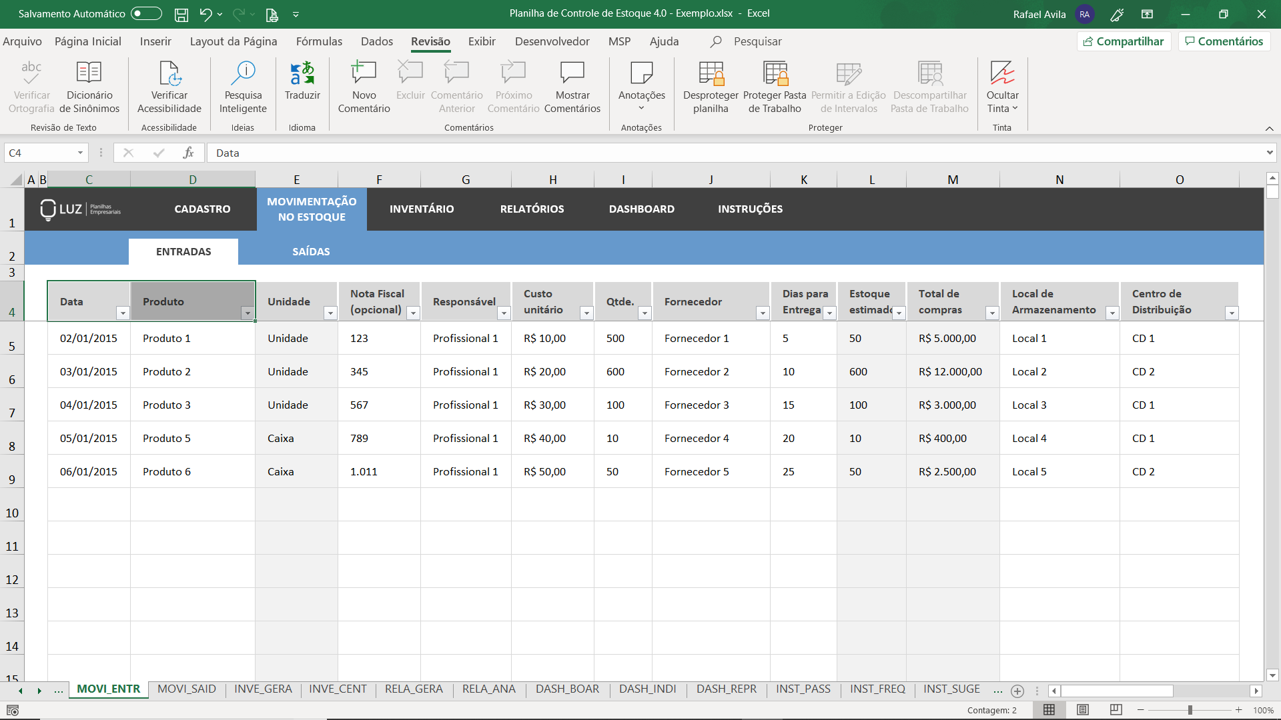The image size is (1281, 720).
Task: Click on cell C4 input field
Action: pos(88,301)
